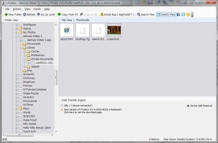This screenshot has width=218, height=143.
Task: Collapse the Private Documents folder node
Action: (25, 59)
